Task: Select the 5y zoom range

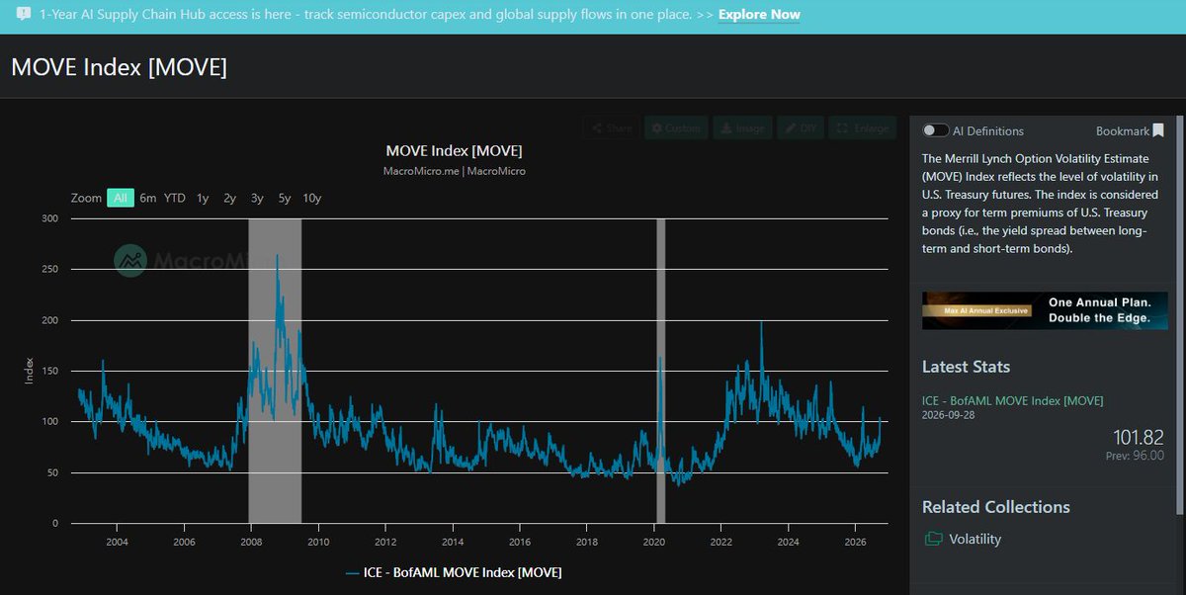Action: point(285,198)
